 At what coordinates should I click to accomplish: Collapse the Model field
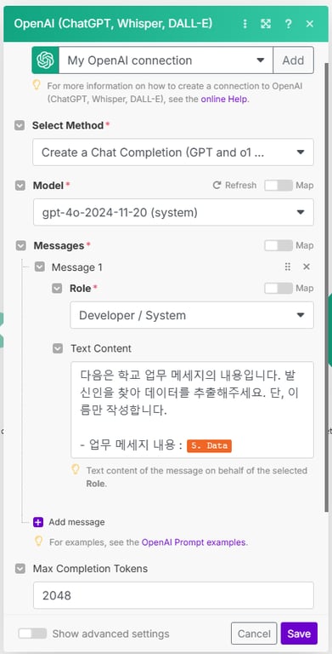coord(20,186)
